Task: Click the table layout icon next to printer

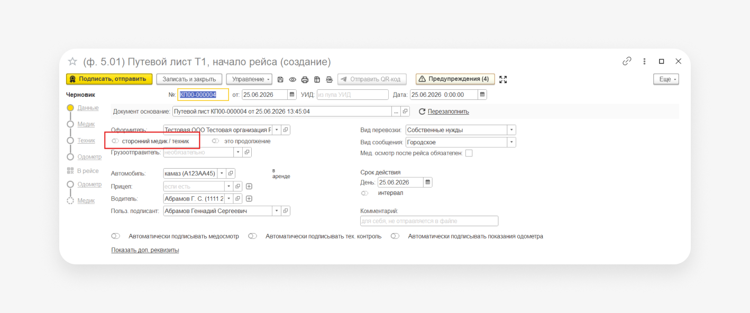Action: point(317,79)
